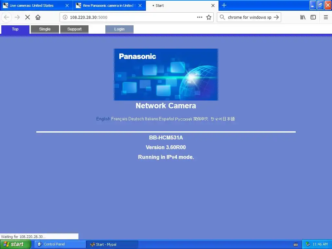Switch language to Japanese 日本語

(x=229, y=119)
